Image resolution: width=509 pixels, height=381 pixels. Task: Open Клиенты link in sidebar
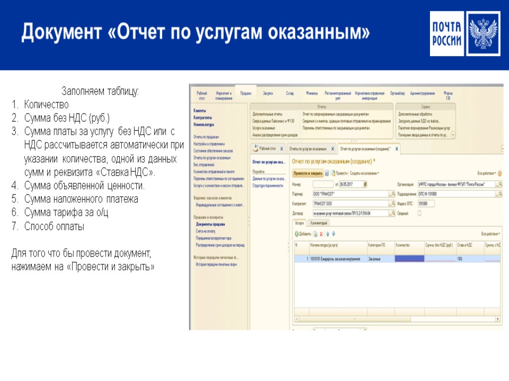pos(199,111)
